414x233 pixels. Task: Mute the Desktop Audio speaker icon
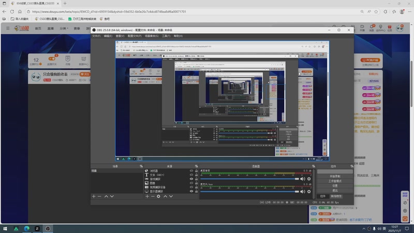pyautogui.click(x=303, y=179)
